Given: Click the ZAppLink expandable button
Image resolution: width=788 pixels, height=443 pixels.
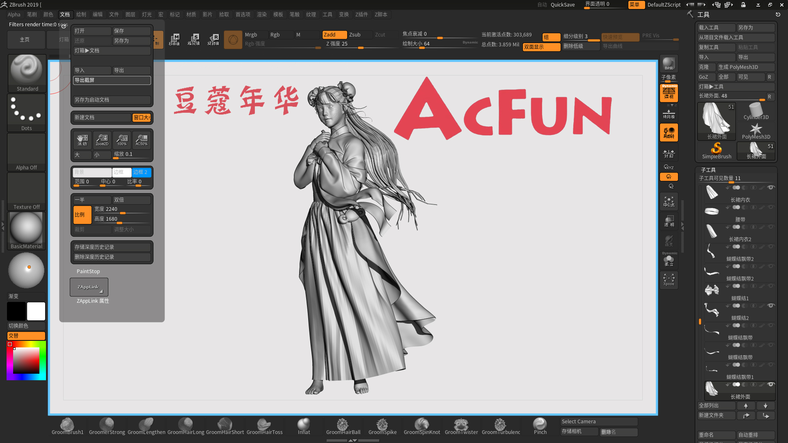Looking at the screenshot, I should (x=89, y=287).
